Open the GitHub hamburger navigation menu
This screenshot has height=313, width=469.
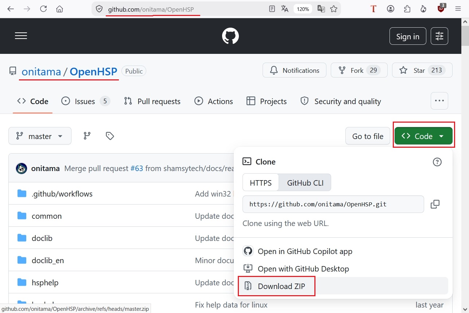(21, 36)
